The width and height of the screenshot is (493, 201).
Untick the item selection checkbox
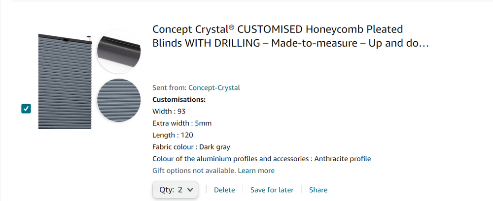tap(26, 109)
